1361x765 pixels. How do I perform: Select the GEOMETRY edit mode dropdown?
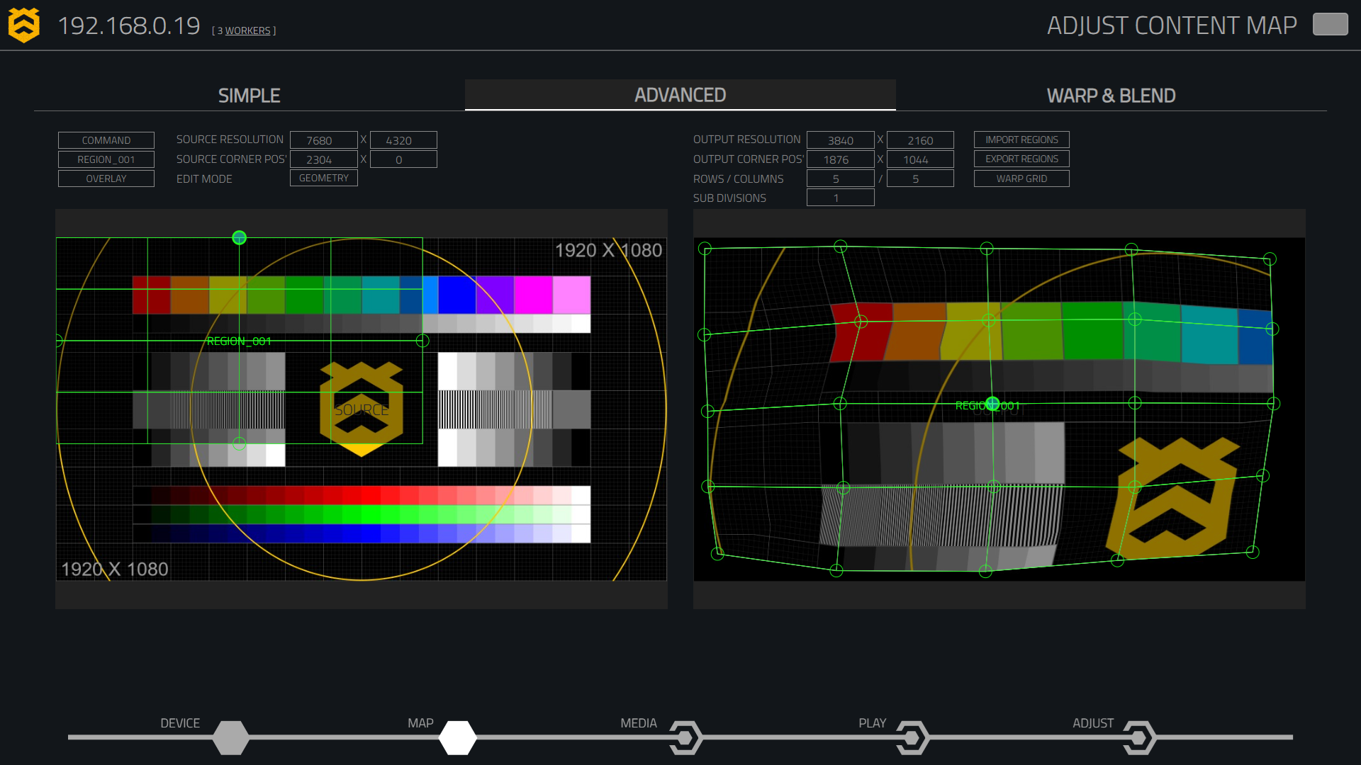tap(323, 178)
